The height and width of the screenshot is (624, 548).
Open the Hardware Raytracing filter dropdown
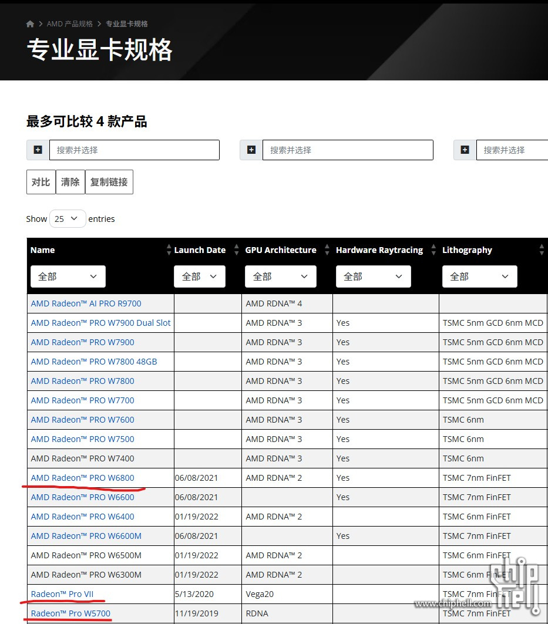click(x=374, y=276)
